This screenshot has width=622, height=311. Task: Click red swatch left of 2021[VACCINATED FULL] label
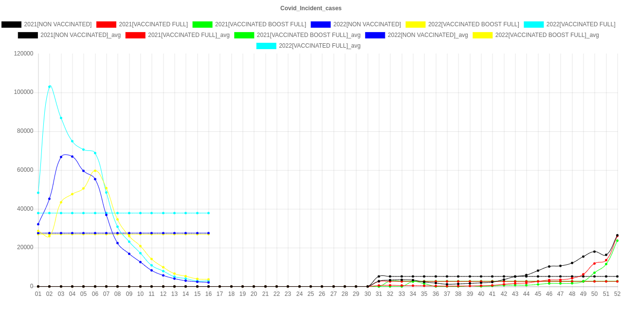coord(106,24)
